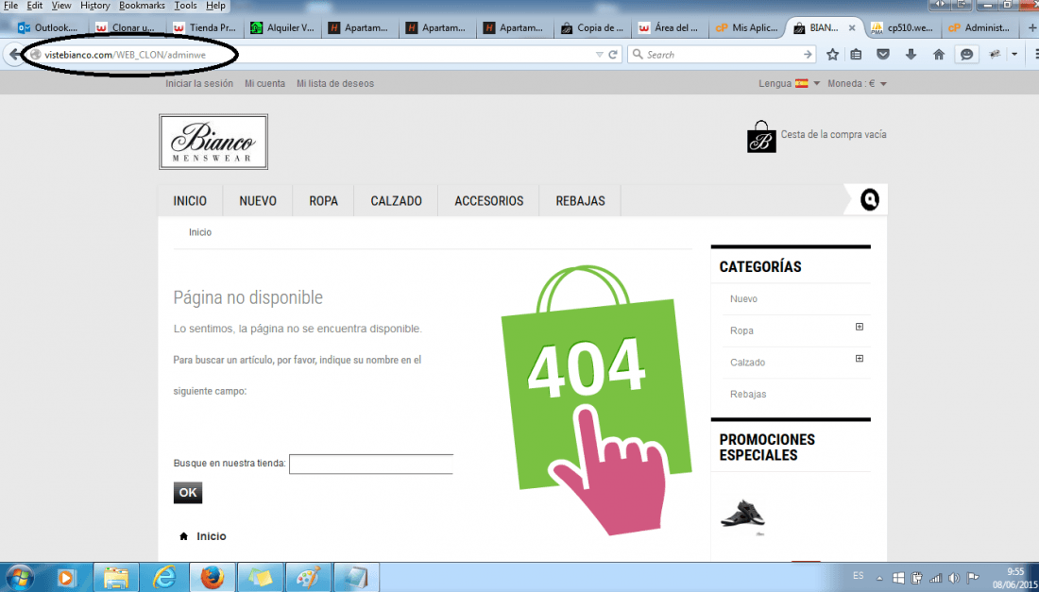Switch to the Alquiler V... tab
Screen dimensions: 1039x592
click(x=282, y=27)
